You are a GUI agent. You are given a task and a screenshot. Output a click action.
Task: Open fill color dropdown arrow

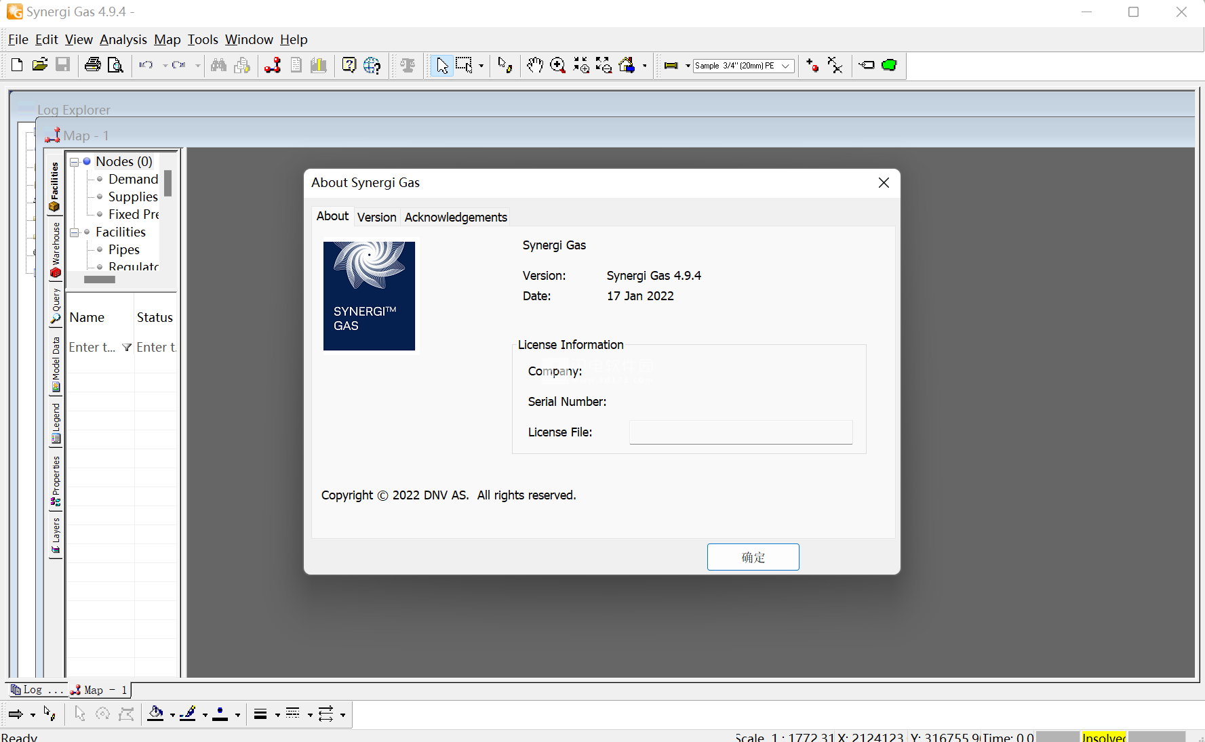[172, 715]
